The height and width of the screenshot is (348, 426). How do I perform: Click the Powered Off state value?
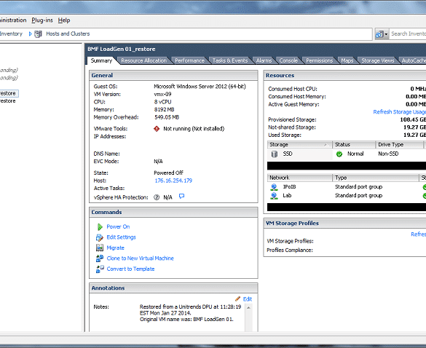[x=168, y=173]
